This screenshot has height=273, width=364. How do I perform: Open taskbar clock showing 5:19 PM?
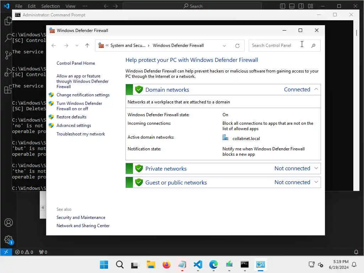pyautogui.click(x=338, y=264)
